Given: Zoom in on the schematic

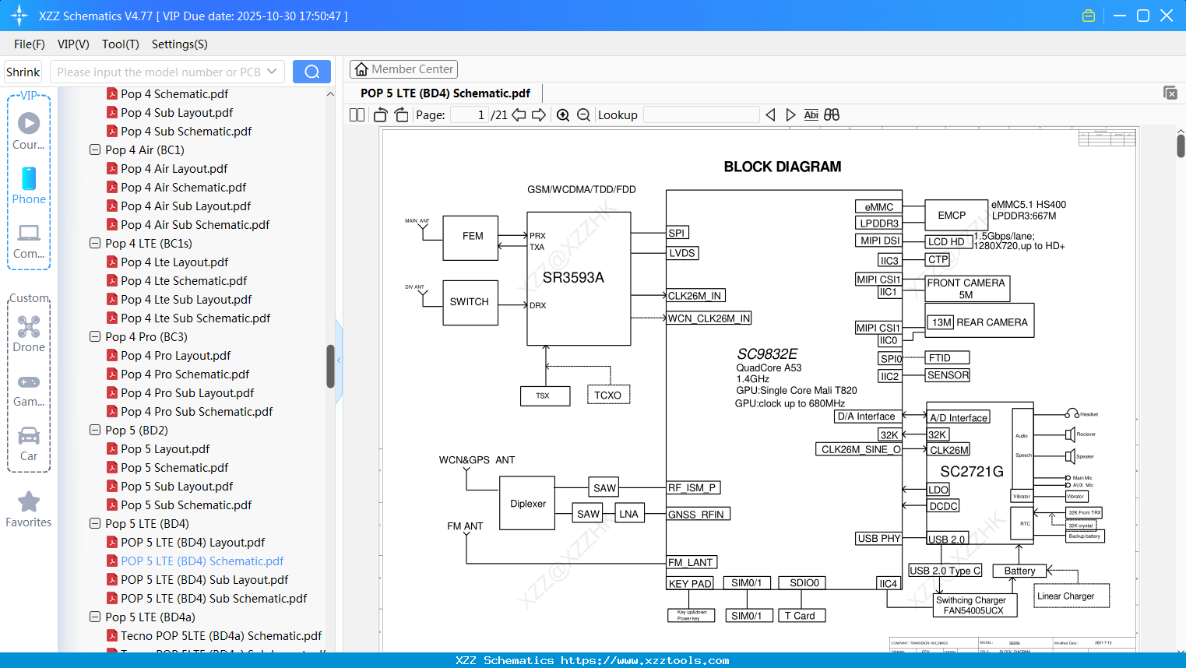Looking at the screenshot, I should [562, 114].
